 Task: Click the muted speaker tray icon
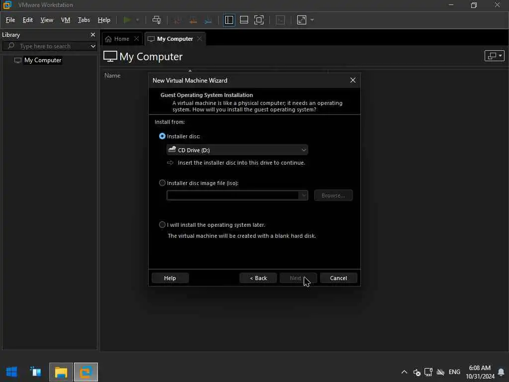(417, 372)
